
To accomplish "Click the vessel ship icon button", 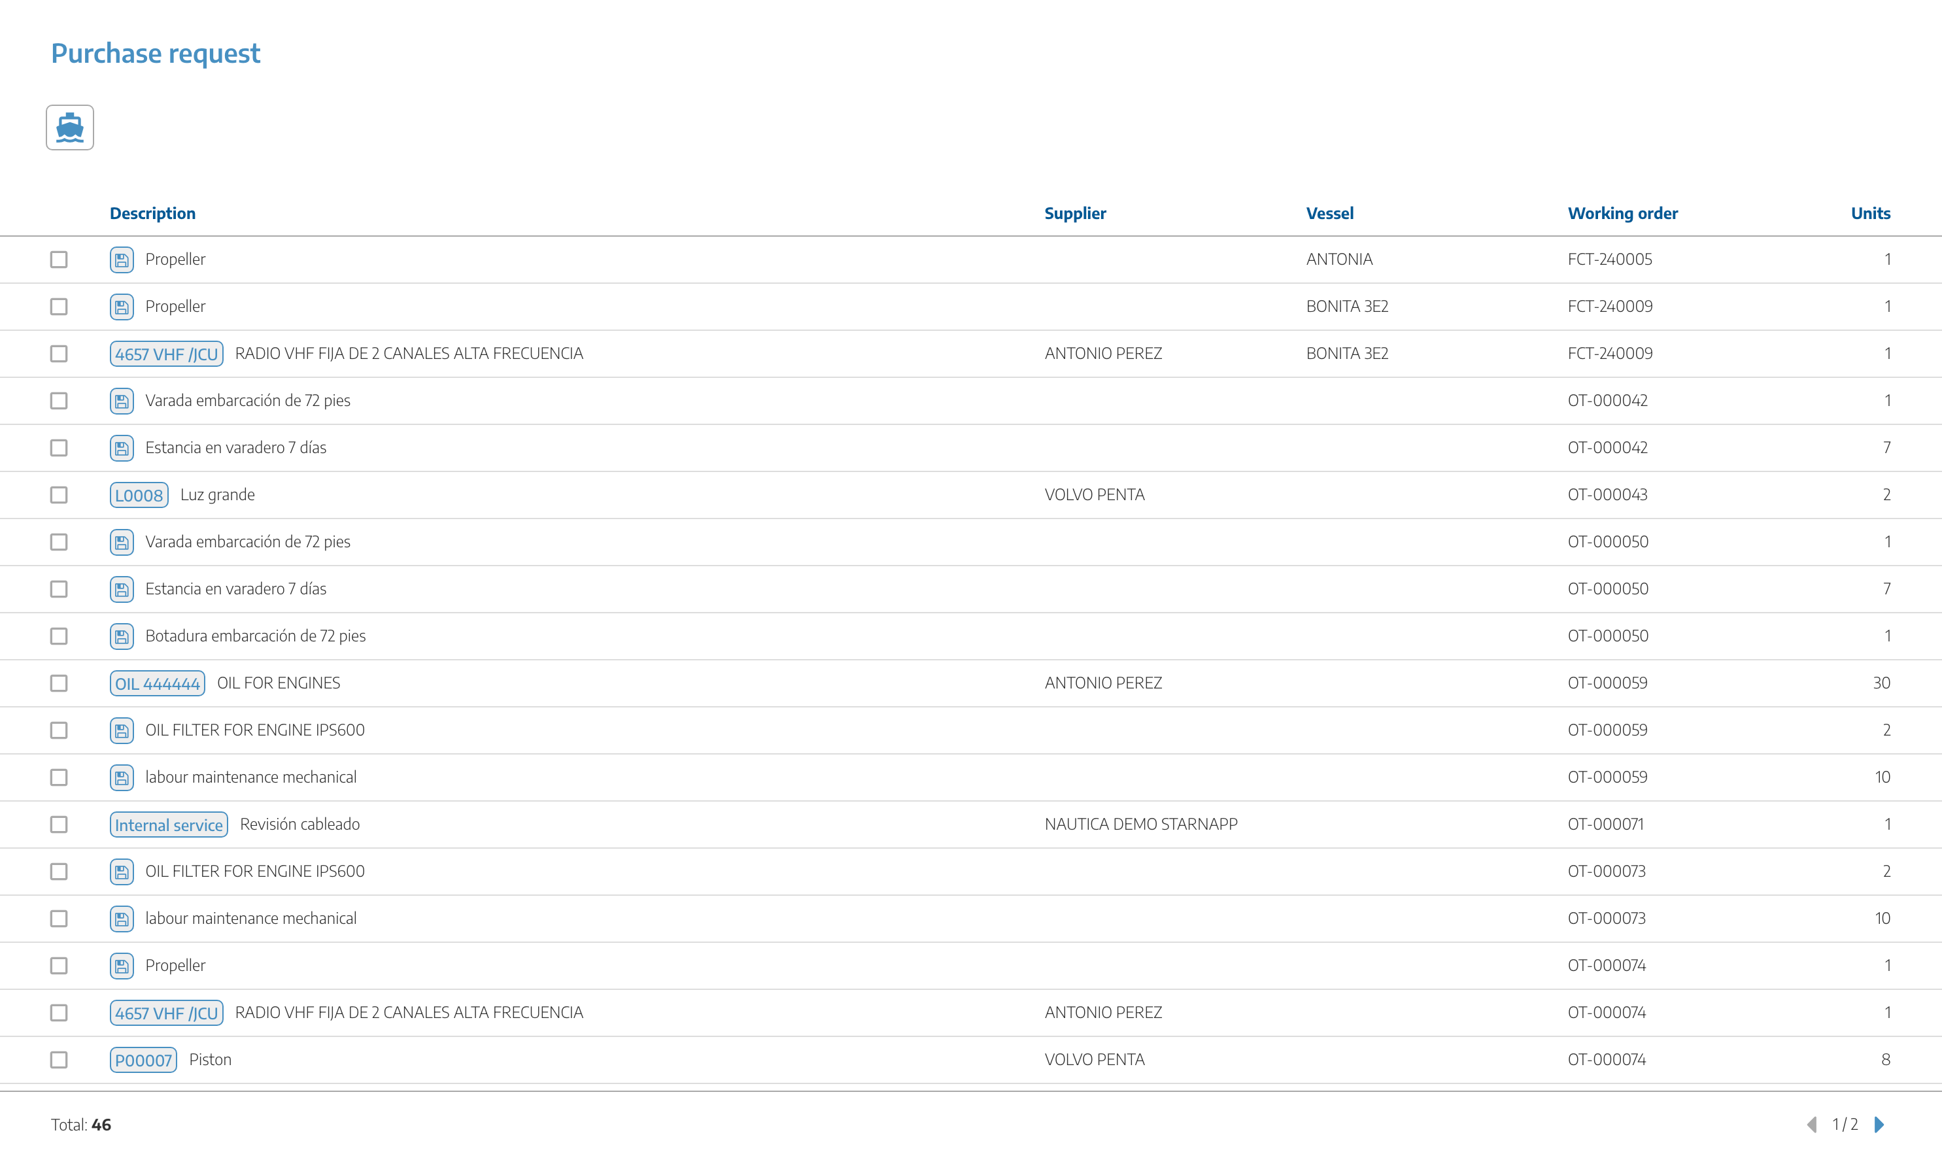I will pyautogui.click(x=70, y=127).
